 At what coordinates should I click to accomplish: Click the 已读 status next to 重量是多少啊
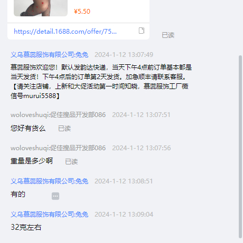(71, 162)
